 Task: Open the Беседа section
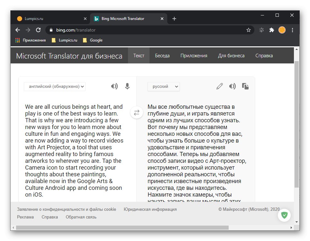162,56
